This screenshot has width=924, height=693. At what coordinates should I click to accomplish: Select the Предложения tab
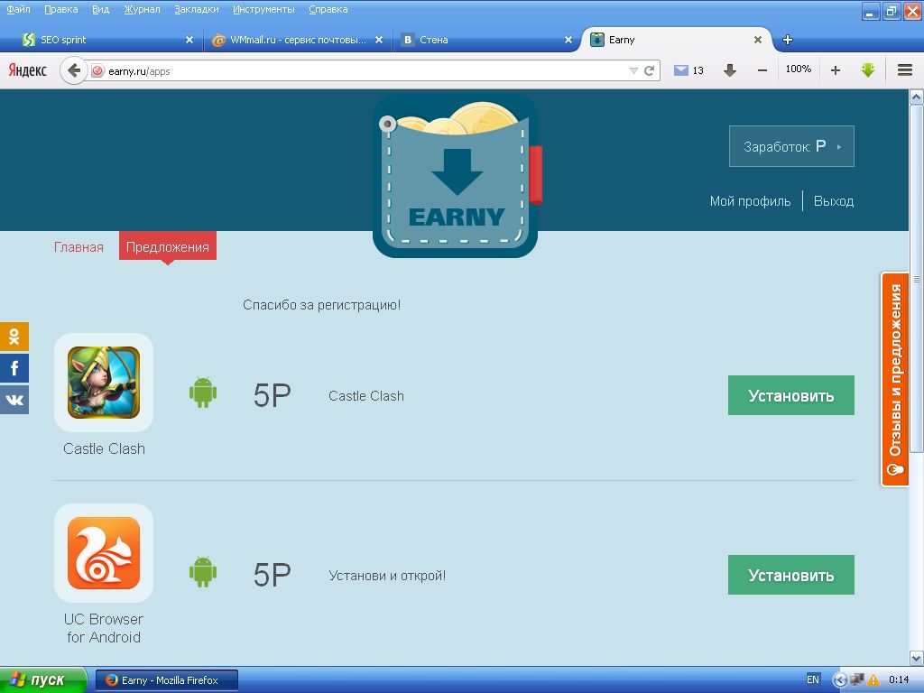pyautogui.click(x=168, y=246)
